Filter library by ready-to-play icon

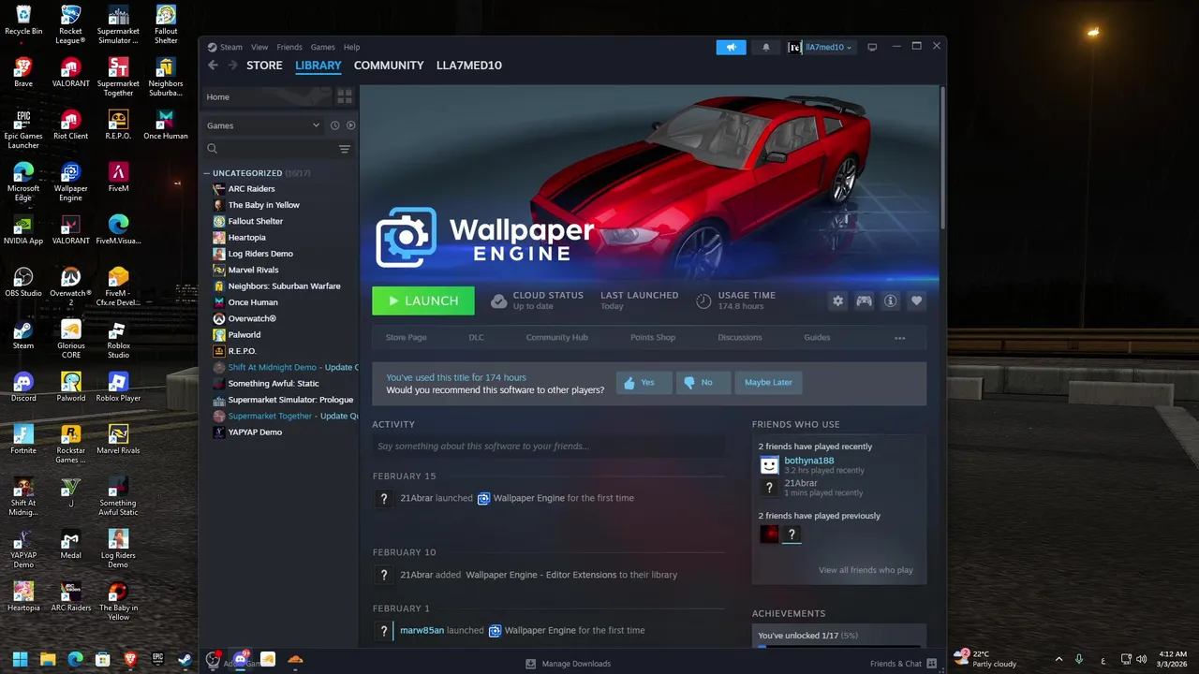pyautogui.click(x=351, y=125)
